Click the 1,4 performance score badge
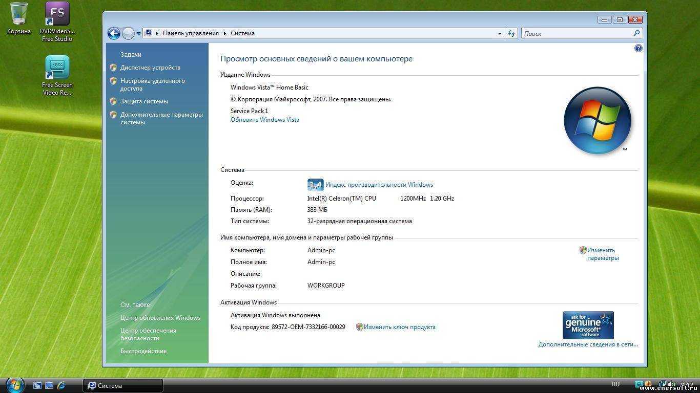 (x=315, y=185)
